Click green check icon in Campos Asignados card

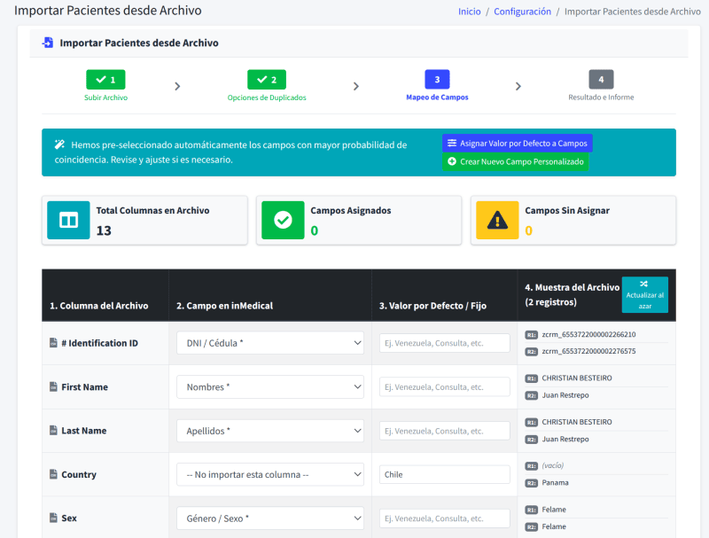click(x=283, y=220)
